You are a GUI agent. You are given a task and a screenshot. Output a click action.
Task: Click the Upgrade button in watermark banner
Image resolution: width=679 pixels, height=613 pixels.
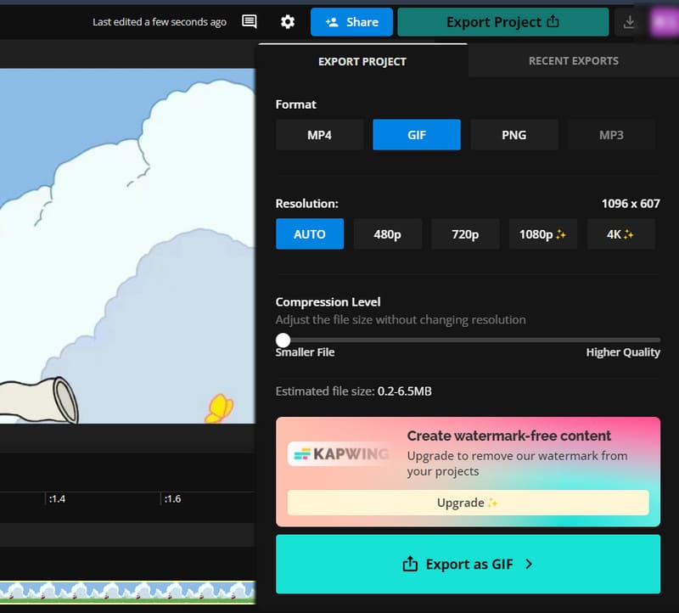(x=469, y=503)
